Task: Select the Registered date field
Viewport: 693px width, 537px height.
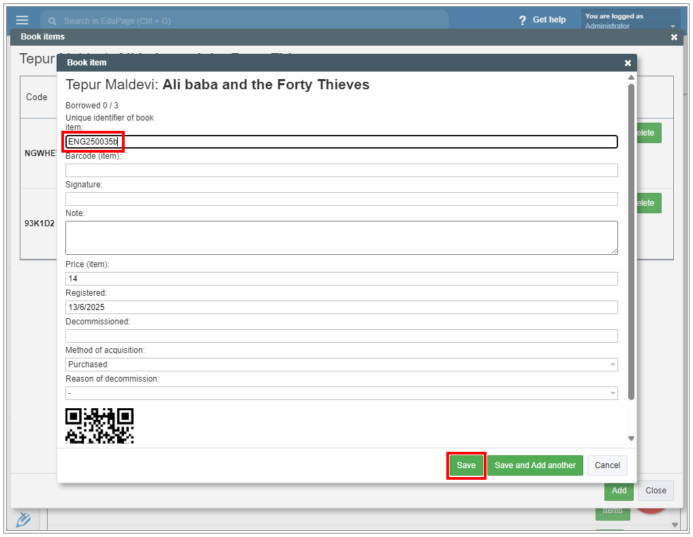Action: 341,307
